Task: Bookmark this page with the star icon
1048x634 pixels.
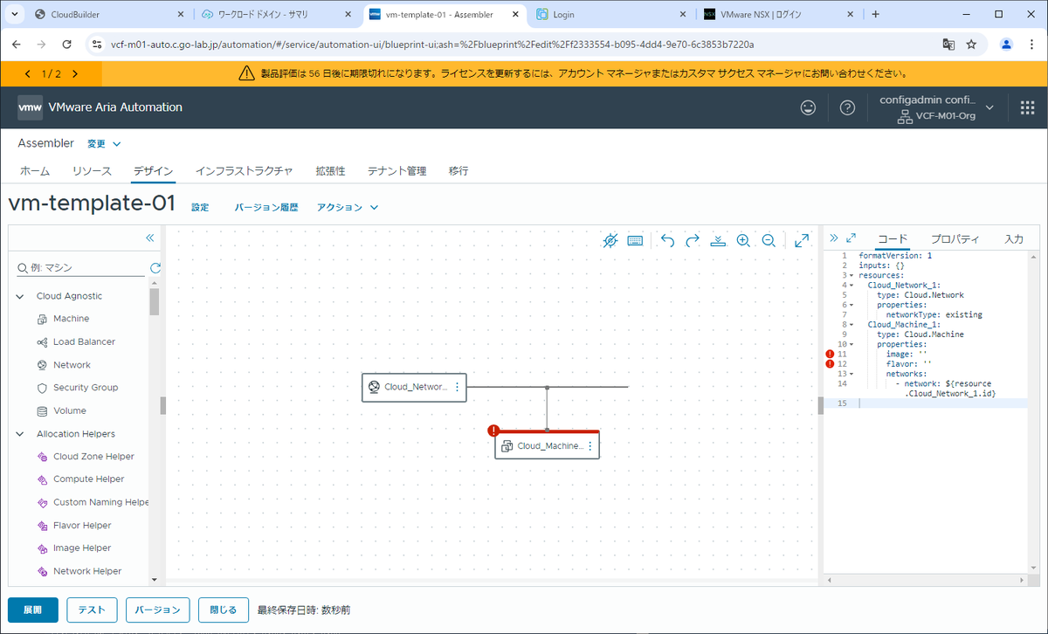Action: (x=971, y=44)
